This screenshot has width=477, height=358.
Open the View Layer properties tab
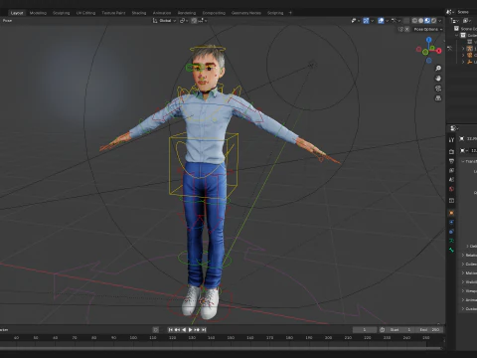pos(451,170)
